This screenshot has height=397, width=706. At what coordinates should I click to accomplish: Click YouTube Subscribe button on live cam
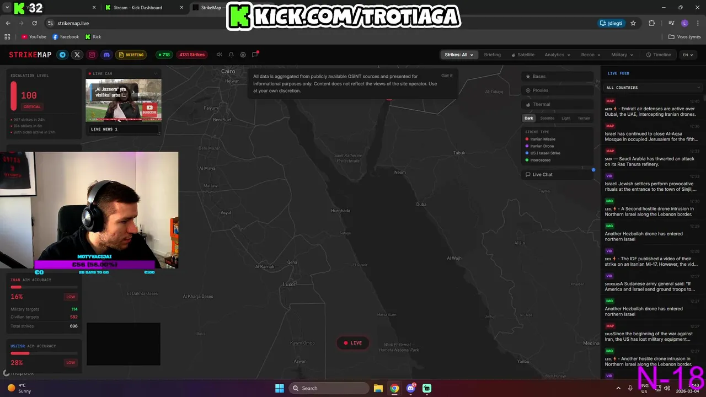tap(149, 110)
